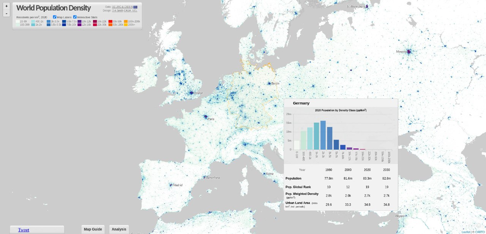This screenshot has height=234, width=486.
Task: Uncheck the Map Labels checkbox
Action: pos(55,17)
